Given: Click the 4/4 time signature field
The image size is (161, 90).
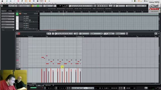Looking at the screenshot, I should [x=134, y=88].
